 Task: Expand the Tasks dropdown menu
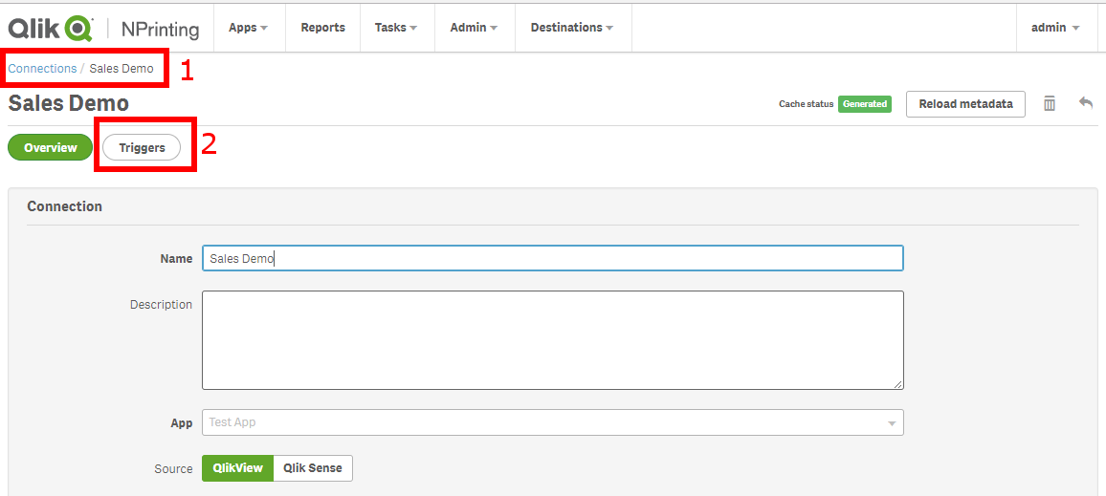click(x=396, y=28)
